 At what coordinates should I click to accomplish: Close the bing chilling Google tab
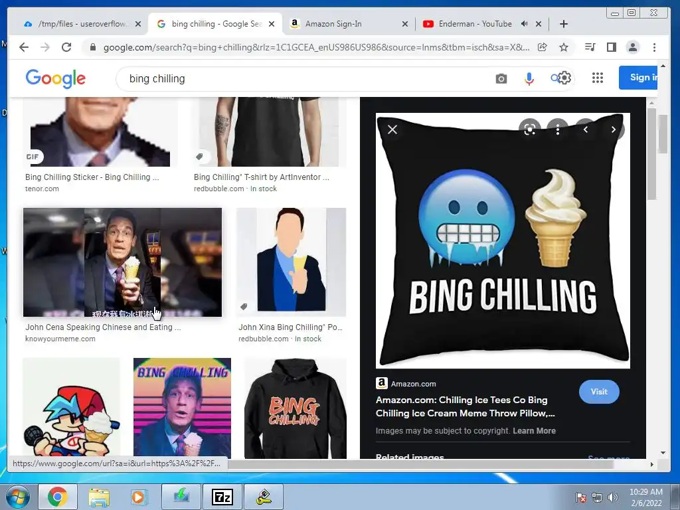point(272,24)
